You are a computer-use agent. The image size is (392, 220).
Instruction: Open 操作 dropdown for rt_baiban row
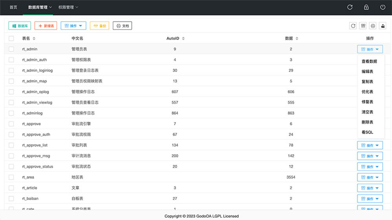[x=370, y=199]
